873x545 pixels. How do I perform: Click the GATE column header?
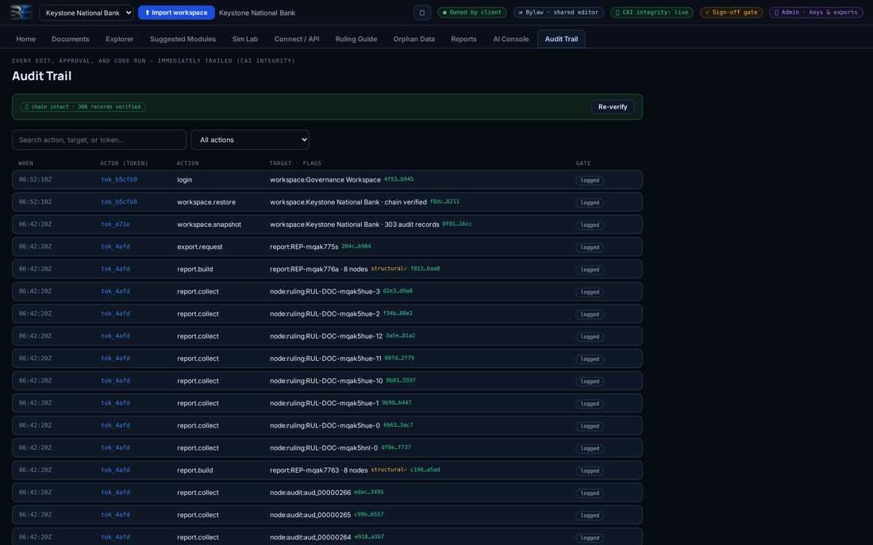pyautogui.click(x=583, y=163)
